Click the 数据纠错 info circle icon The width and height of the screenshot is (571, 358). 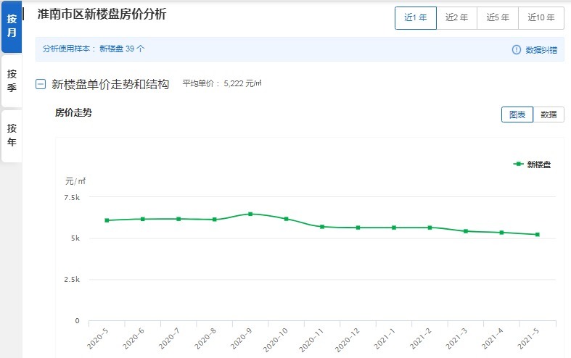[x=516, y=49]
